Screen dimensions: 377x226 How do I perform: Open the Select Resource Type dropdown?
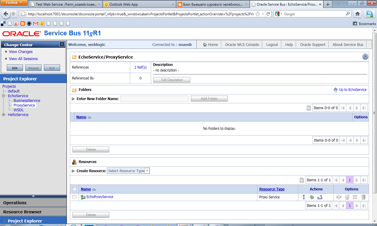coord(128,171)
